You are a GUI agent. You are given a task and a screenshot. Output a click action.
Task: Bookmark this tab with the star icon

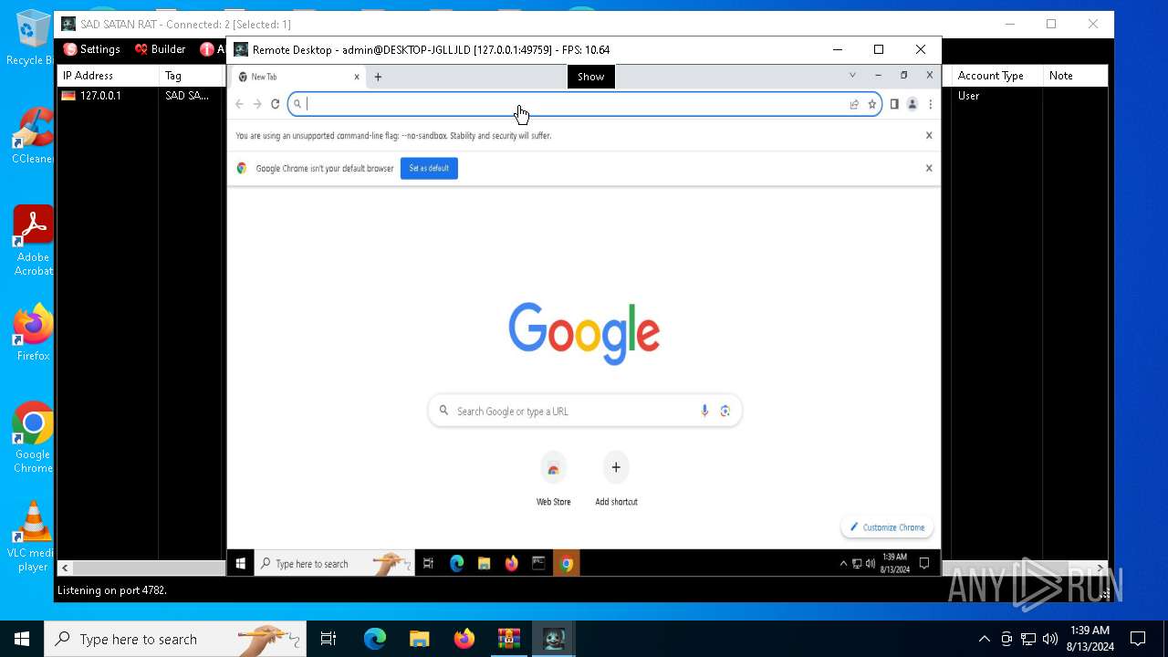click(871, 104)
